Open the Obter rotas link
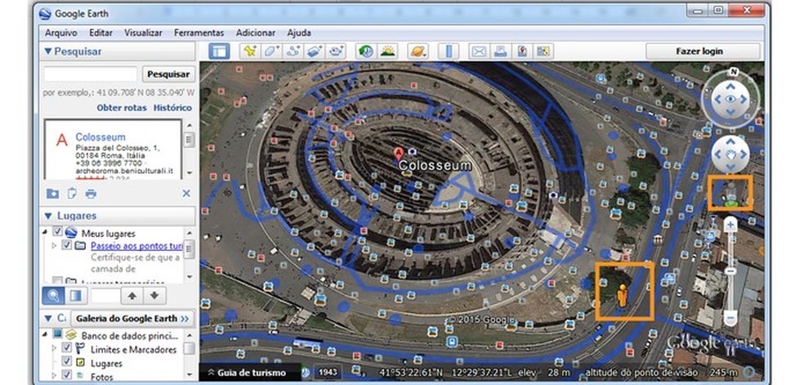Screen dimensions: 804x385 point(122,108)
